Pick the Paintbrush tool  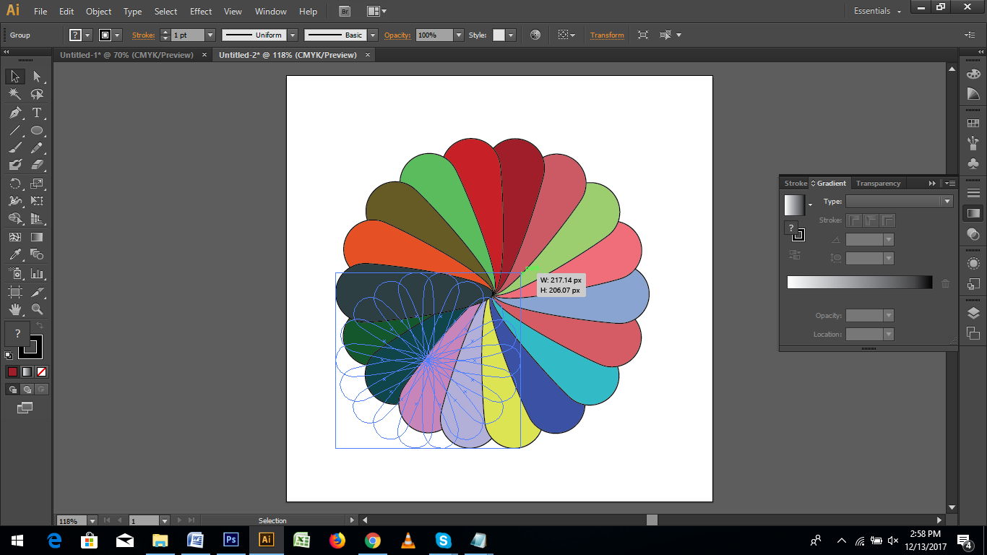click(14, 148)
